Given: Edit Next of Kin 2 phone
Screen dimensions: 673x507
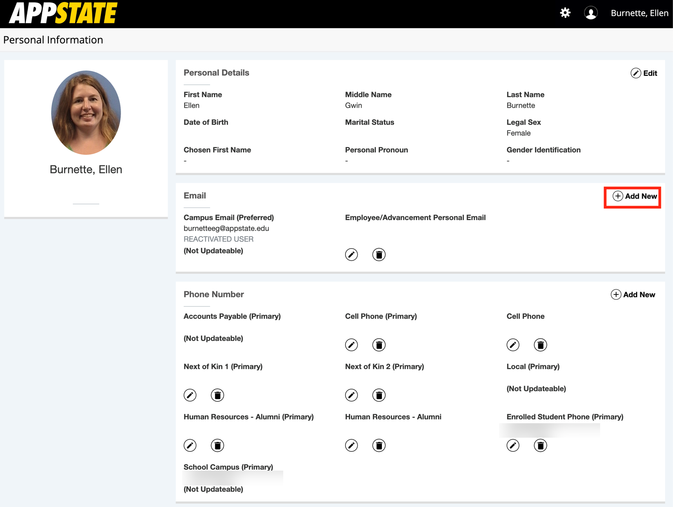Looking at the screenshot, I should click(x=351, y=395).
